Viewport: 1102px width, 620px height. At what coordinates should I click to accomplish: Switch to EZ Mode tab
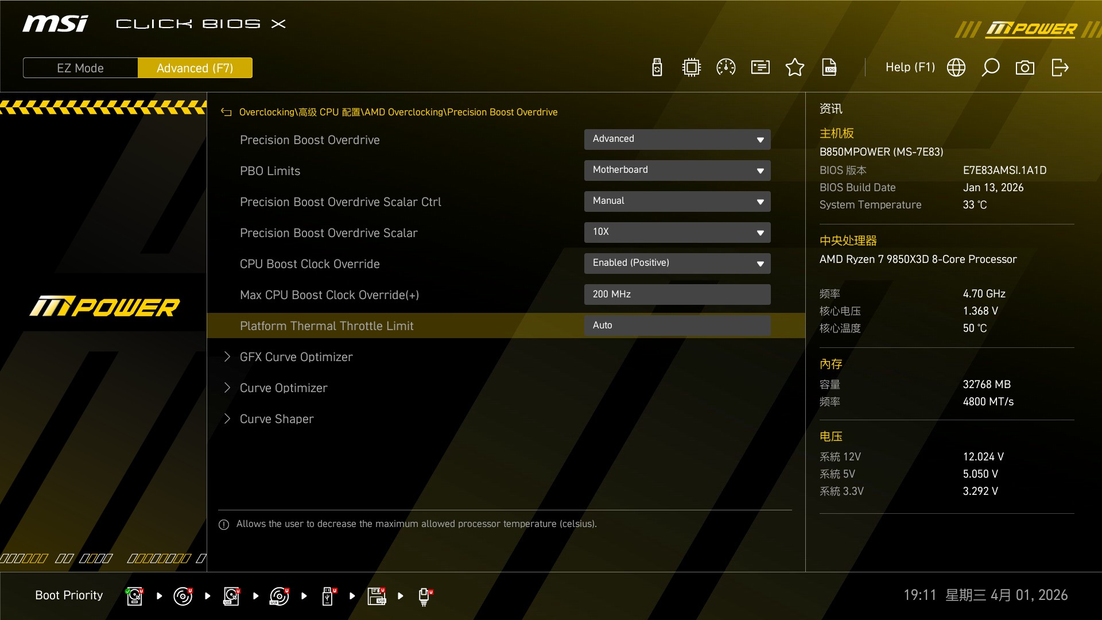[80, 68]
